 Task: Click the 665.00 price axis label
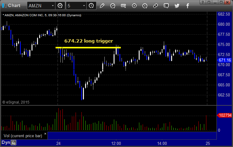[x=224, y=85]
